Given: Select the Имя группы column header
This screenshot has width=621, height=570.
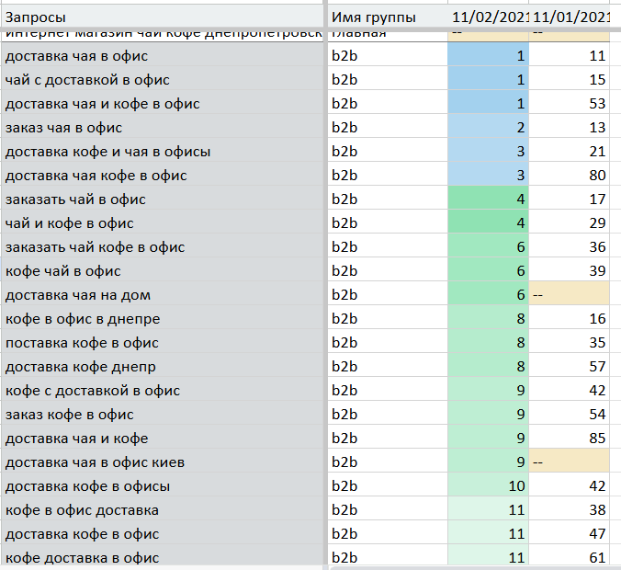Looking at the screenshot, I should (388, 17).
